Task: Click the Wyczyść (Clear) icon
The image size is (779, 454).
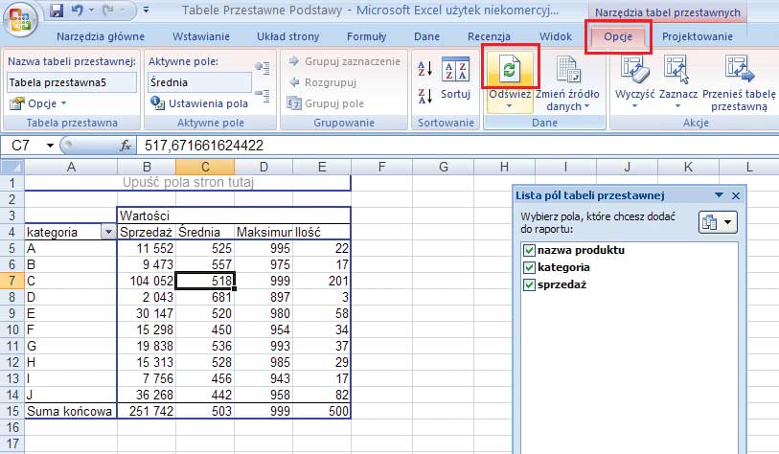Action: point(633,69)
